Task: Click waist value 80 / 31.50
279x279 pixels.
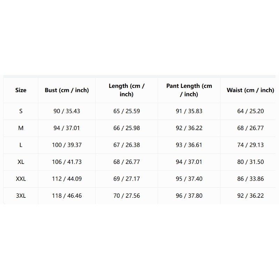Action: click(x=250, y=162)
